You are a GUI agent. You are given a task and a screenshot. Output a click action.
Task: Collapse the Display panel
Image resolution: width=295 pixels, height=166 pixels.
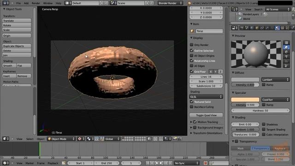click(191, 38)
